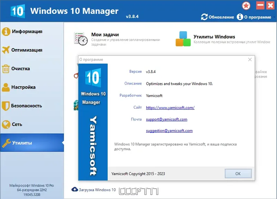
Task: Click the Windows 10 logo in About dialog
Action: point(93,78)
